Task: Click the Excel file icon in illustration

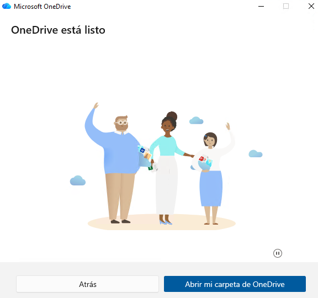Action: click(x=150, y=168)
